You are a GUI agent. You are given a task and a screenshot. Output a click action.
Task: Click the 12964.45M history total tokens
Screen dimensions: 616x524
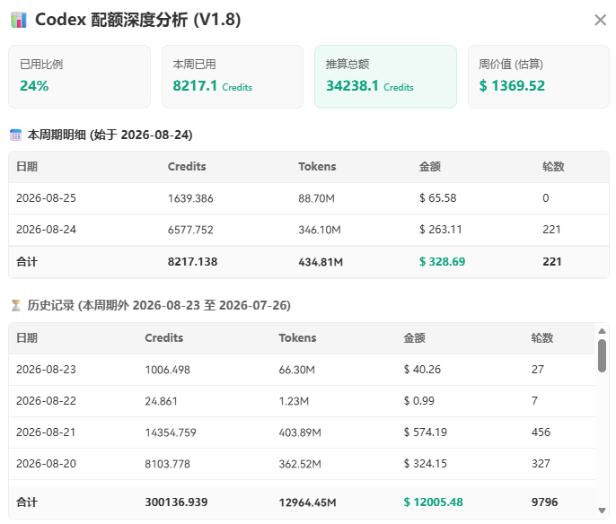coord(307,502)
